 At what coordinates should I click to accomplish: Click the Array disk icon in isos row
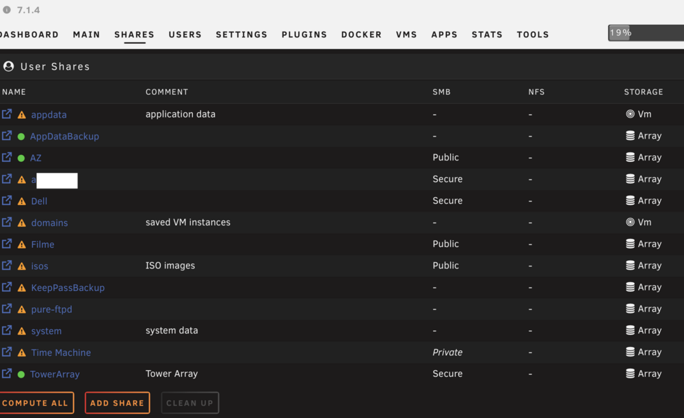pos(630,266)
